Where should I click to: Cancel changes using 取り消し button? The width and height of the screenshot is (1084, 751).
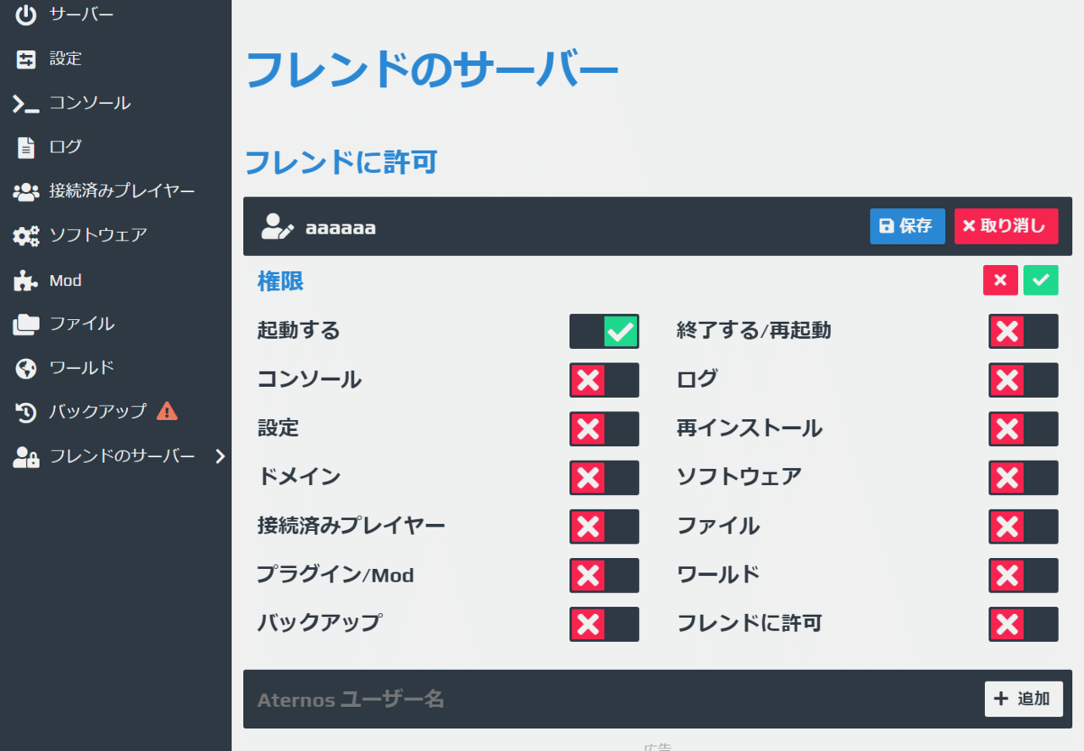point(1006,226)
